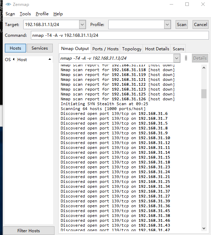
Task: Switch to the Topology tab
Action: click(132, 49)
